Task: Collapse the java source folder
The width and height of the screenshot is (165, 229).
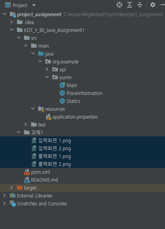Action: [33, 54]
